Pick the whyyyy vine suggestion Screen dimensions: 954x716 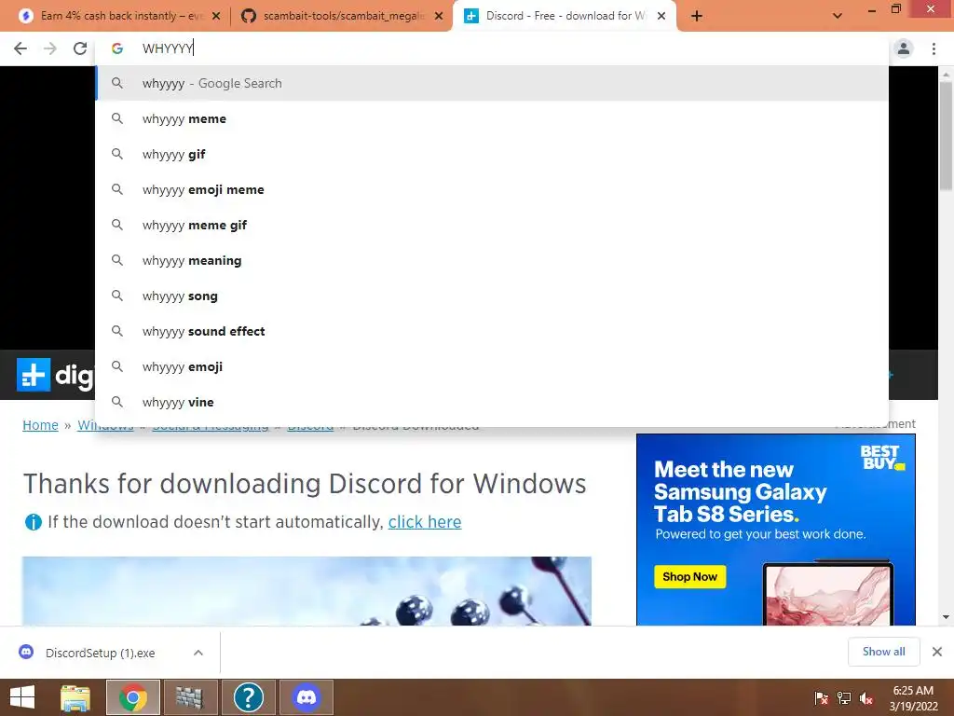point(492,402)
